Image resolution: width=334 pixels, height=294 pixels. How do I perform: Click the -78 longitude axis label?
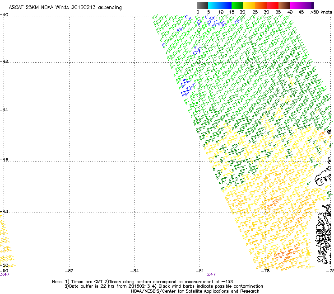coord(265,271)
